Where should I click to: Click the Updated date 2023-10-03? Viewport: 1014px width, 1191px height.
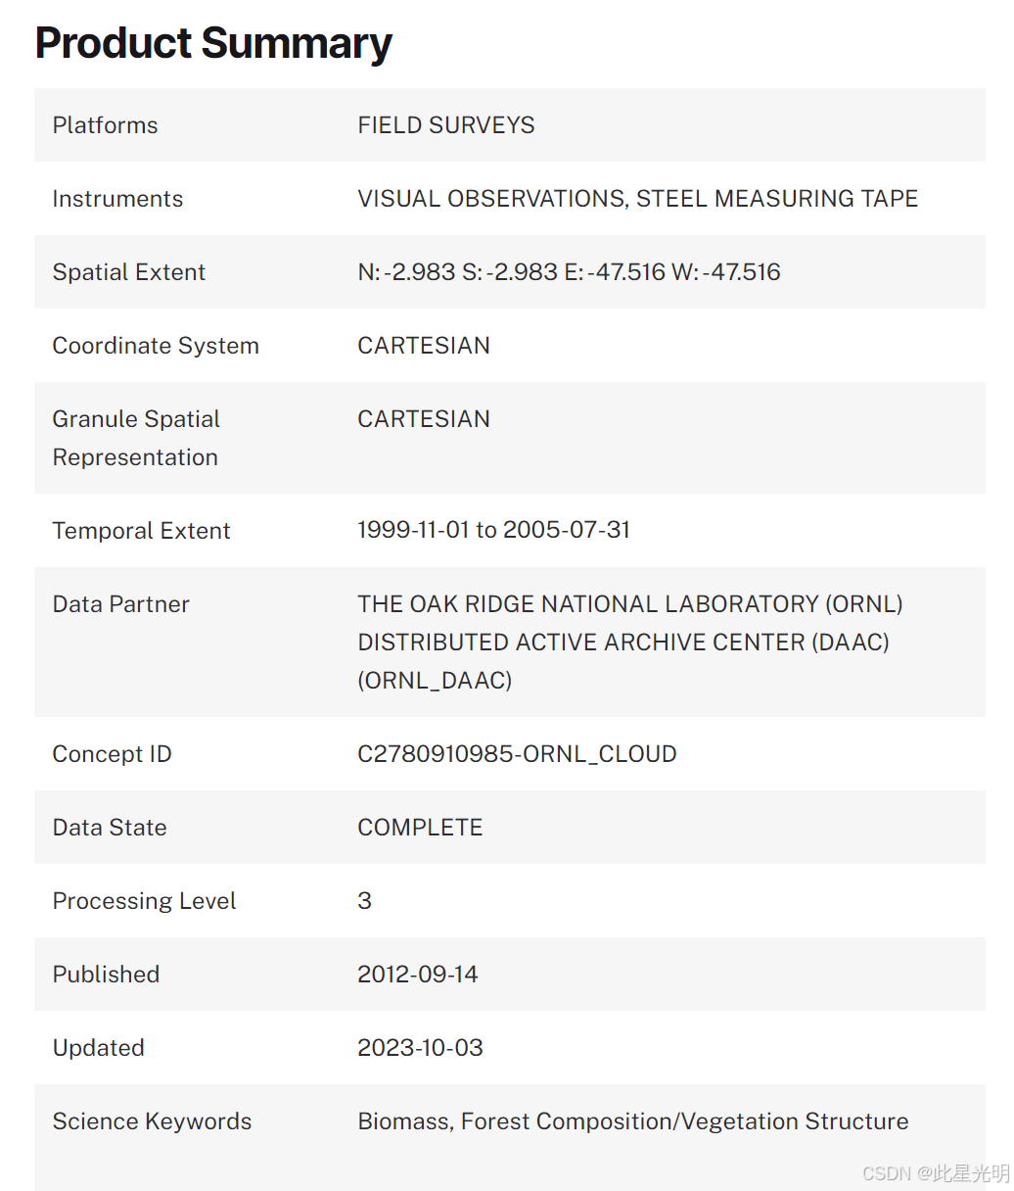pyautogui.click(x=420, y=1048)
